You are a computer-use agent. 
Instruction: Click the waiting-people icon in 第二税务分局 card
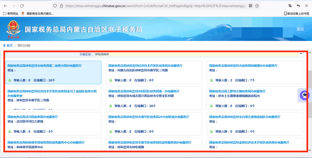tap(10, 80)
